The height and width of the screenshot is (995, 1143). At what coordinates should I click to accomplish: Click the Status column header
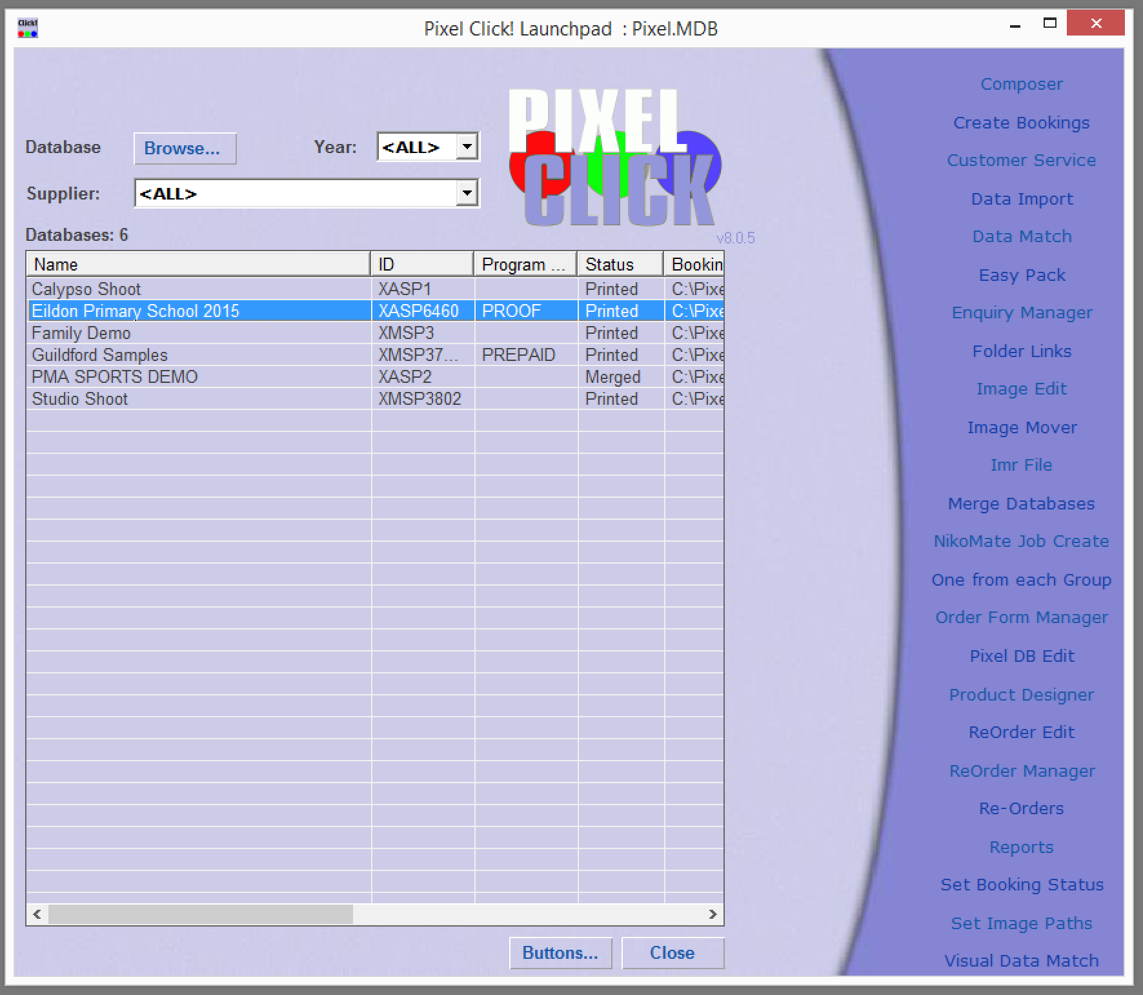coord(620,265)
